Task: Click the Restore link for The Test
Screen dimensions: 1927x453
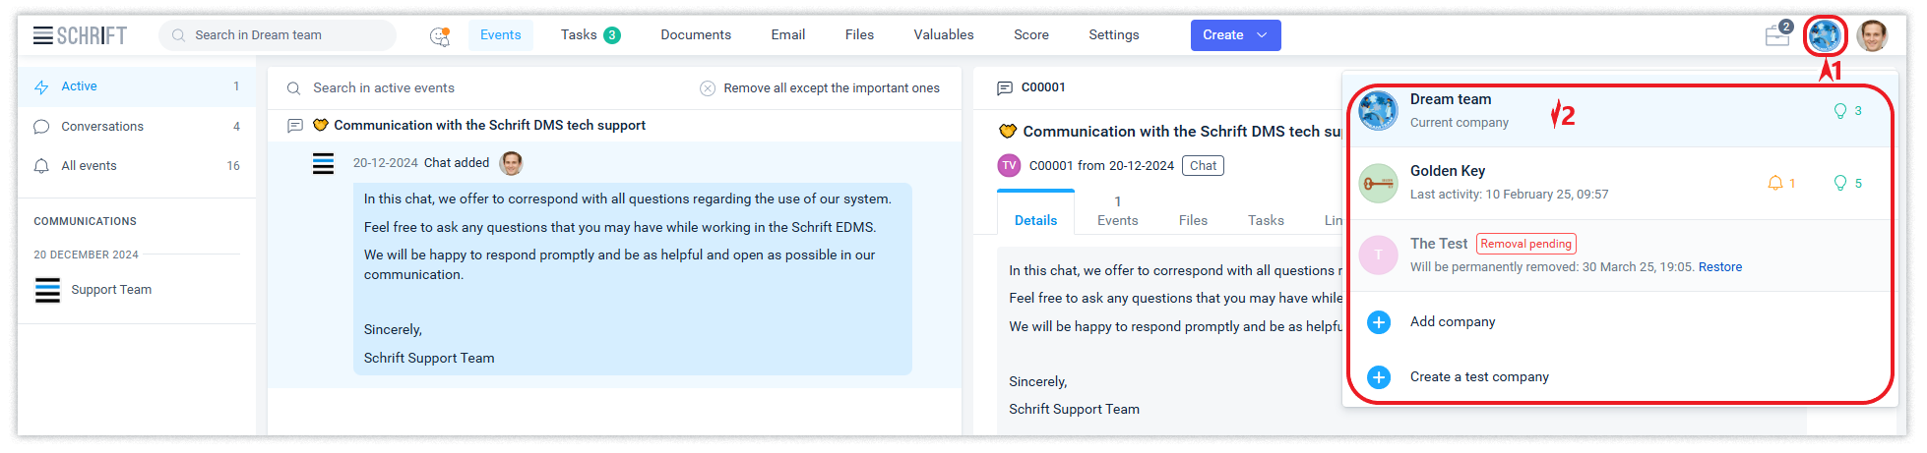Action: pos(1719,267)
